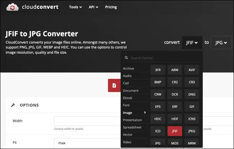Click the red select file icon button

[114, 86]
